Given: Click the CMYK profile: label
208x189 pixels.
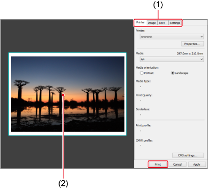Looking at the screenshot, I should point(144,140).
